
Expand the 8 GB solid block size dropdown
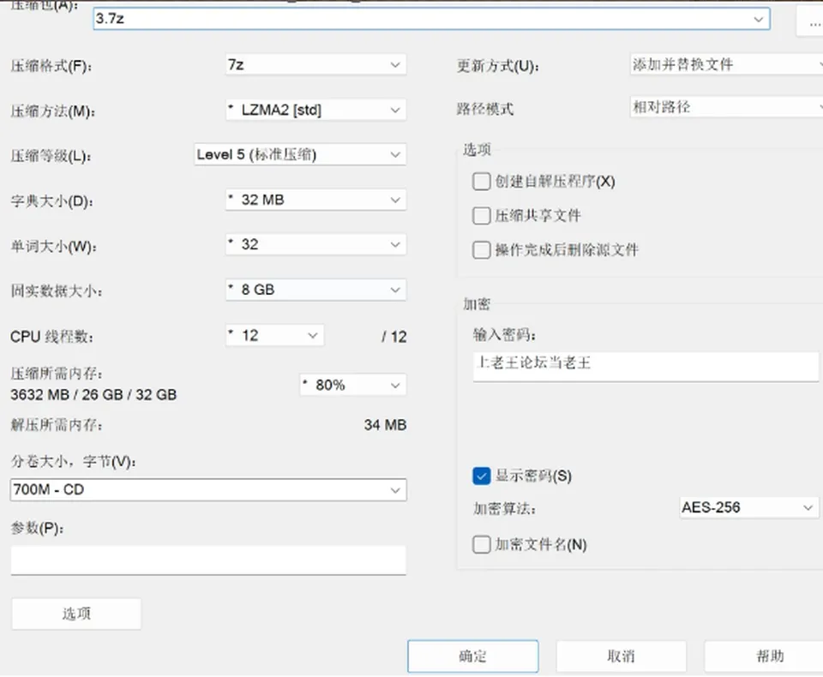(315, 290)
